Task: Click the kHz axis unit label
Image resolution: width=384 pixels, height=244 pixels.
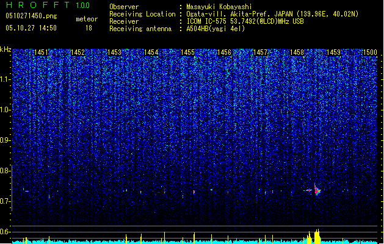Action: coord(5,49)
